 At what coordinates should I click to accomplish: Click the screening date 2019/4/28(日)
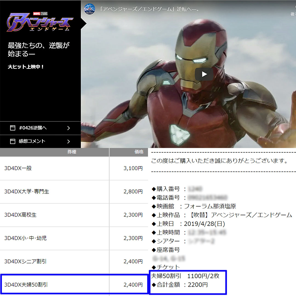pyautogui.click(x=204, y=224)
